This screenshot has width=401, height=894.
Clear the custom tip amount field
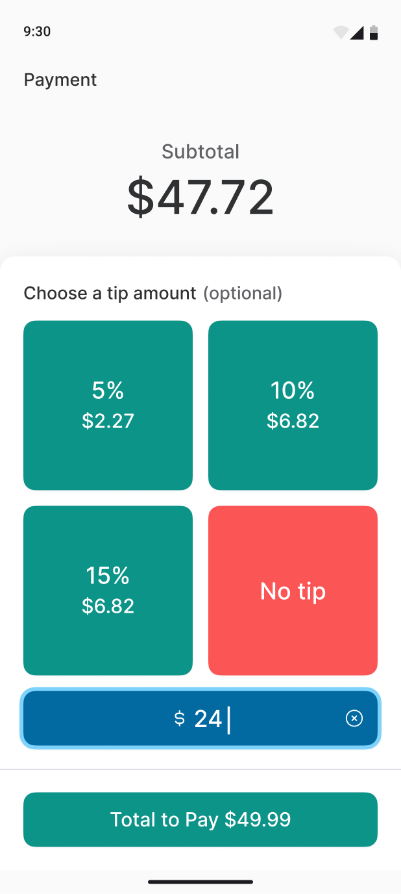354,718
